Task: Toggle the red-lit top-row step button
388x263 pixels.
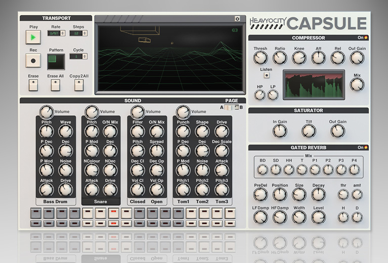Action: point(114,213)
